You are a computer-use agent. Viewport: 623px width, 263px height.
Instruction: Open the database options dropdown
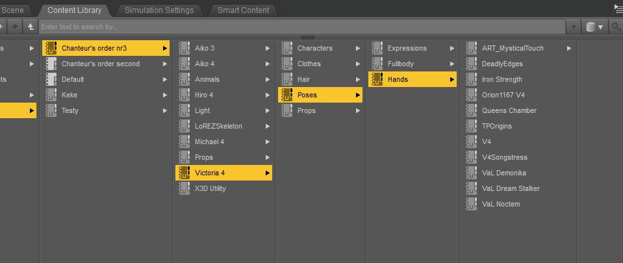594,27
